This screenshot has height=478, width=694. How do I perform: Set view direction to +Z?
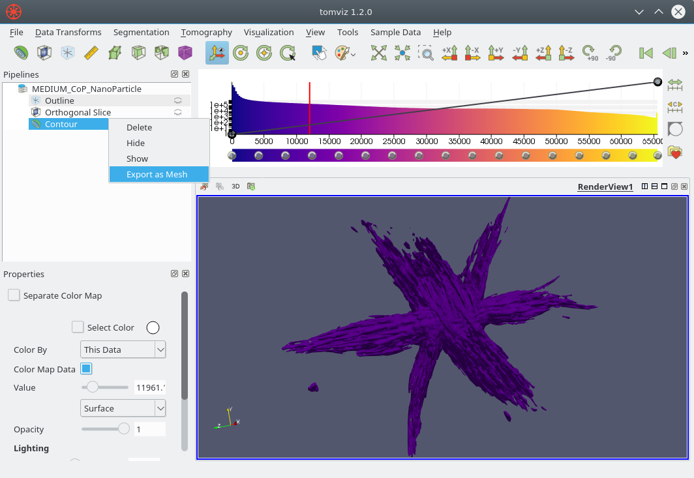point(543,53)
